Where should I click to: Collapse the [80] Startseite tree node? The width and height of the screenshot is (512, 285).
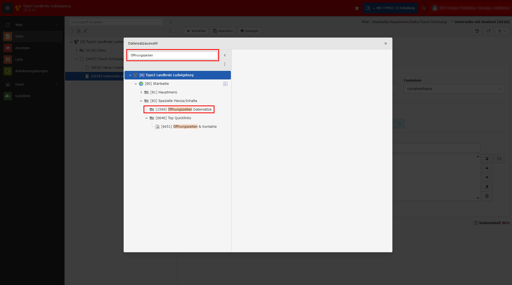click(x=136, y=84)
